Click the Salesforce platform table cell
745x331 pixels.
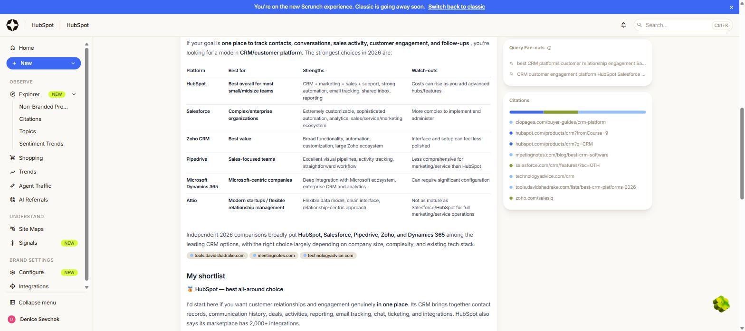coord(198,111)
